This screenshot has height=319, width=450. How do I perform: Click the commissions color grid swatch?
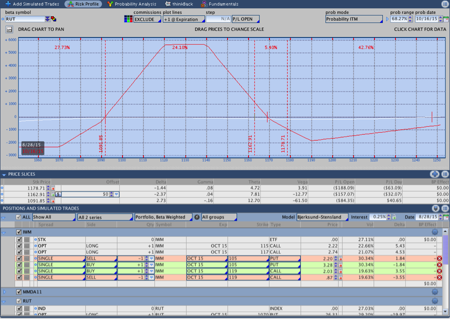[x=128, y=19]
